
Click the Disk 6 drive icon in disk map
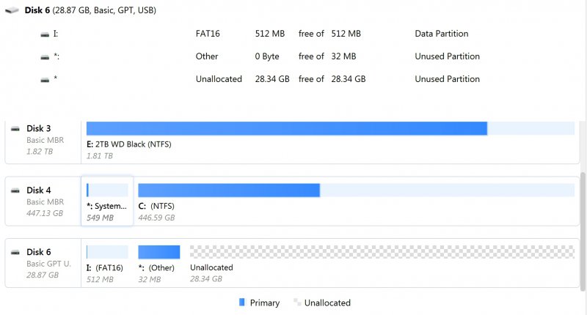(x=15, y=252)
